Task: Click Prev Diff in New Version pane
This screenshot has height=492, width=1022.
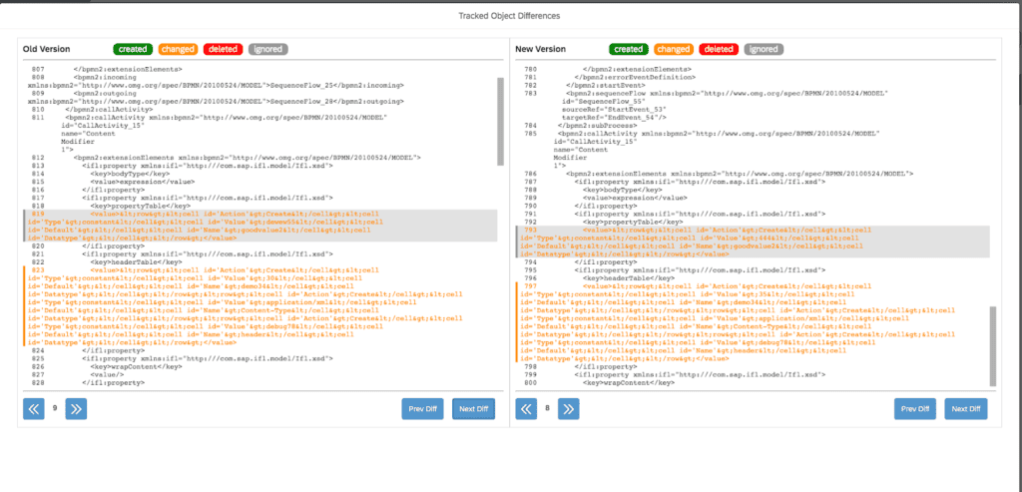Action: (x=915, y=408)
